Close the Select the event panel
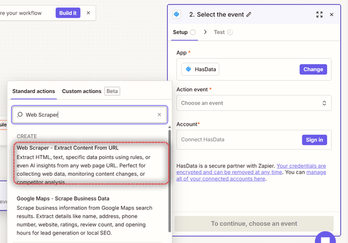348x243 pixels. tap(332, 15)
